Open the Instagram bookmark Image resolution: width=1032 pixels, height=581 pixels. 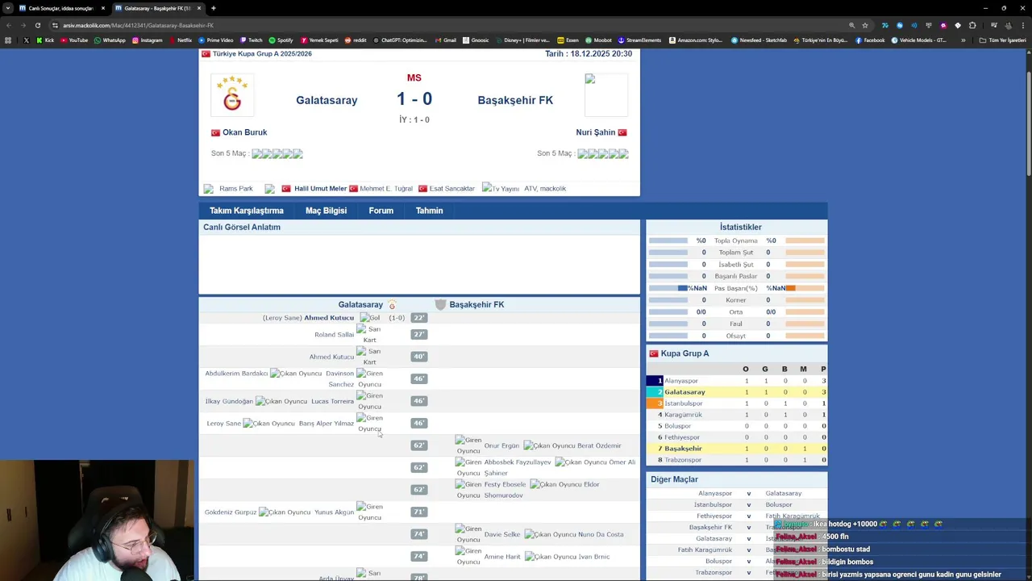point(147,40)
